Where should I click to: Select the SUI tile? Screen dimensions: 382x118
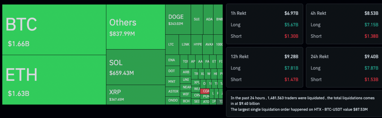click(x=197, y=19)
